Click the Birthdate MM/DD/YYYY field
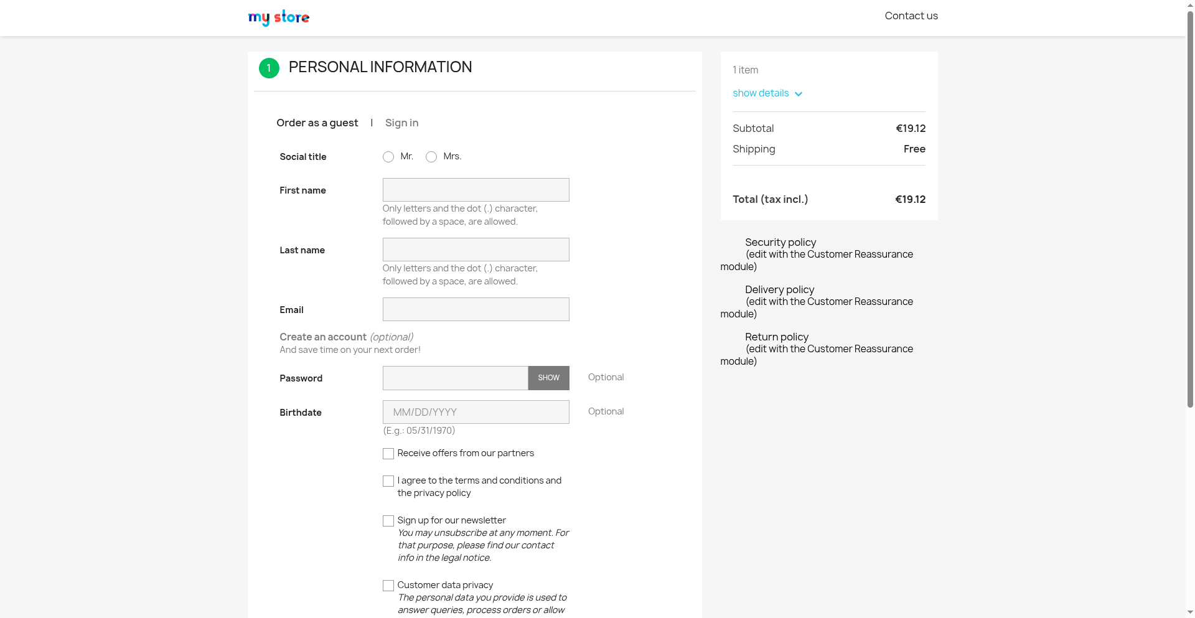Screen dimensions: 1195x618 tap(476, 412)
